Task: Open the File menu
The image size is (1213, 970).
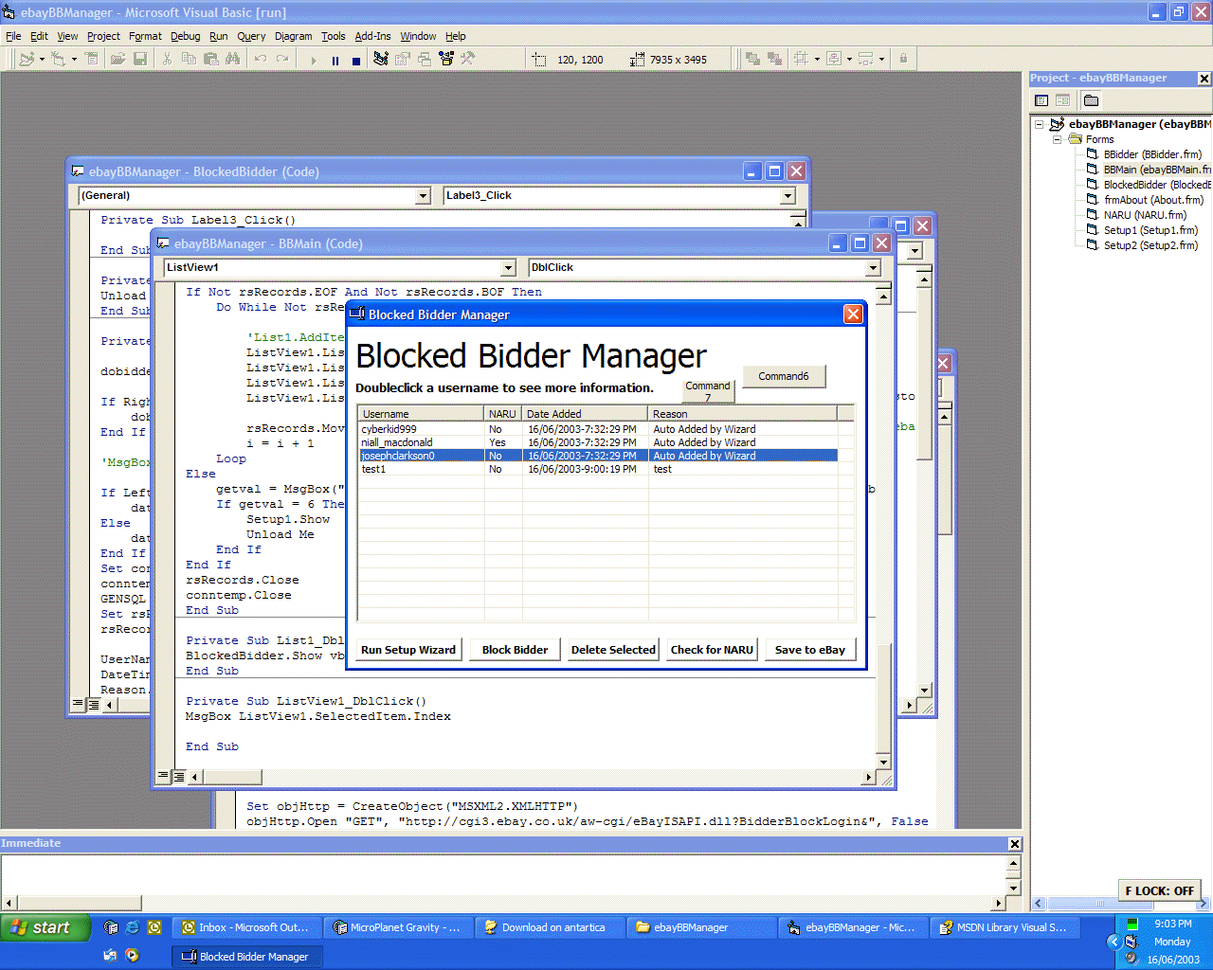Action: 13,36
